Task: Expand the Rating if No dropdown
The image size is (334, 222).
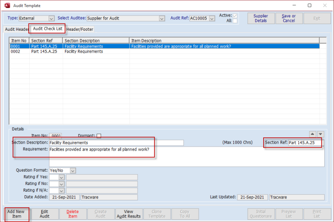Action: (x=61, y=184)
